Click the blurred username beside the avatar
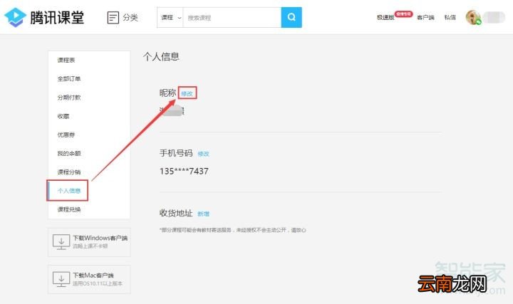 coord(494,17)
